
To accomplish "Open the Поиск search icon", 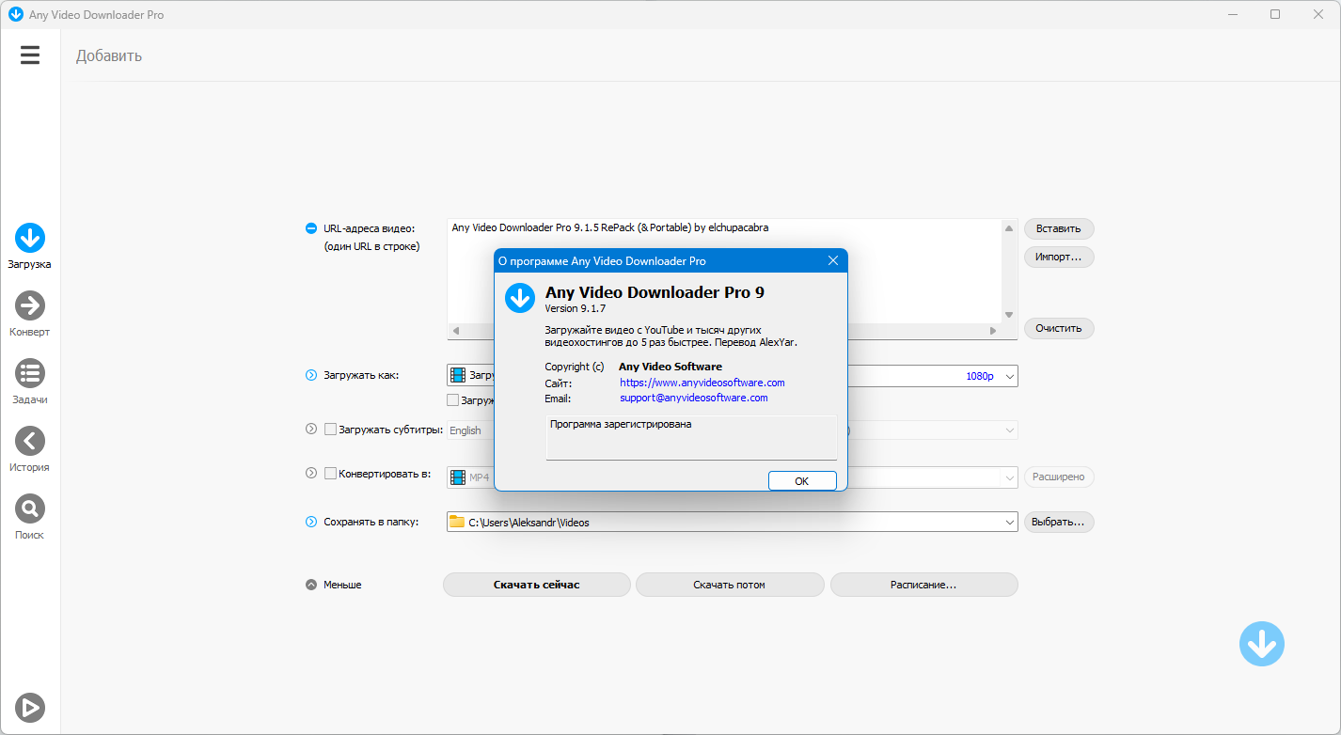I will coord(30,508).
